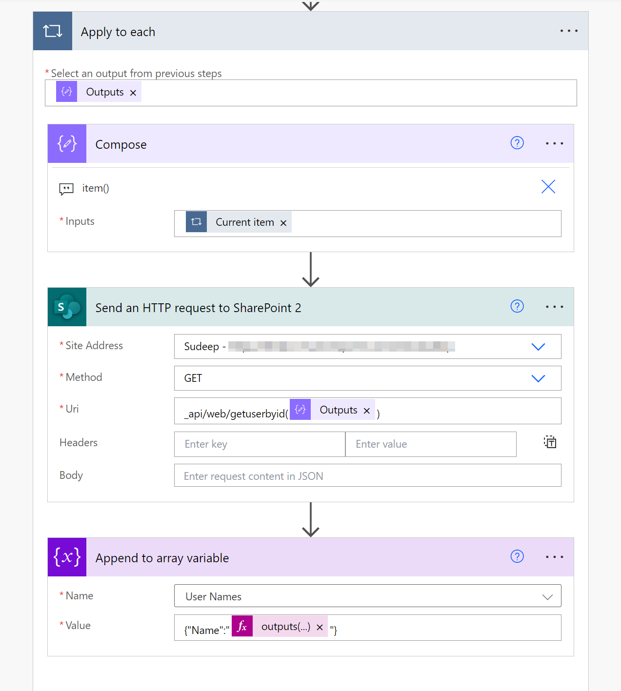621x691 pixels.
Task: Click help icon on SharePoint HTTP request
Action: (x=517, y=306)
